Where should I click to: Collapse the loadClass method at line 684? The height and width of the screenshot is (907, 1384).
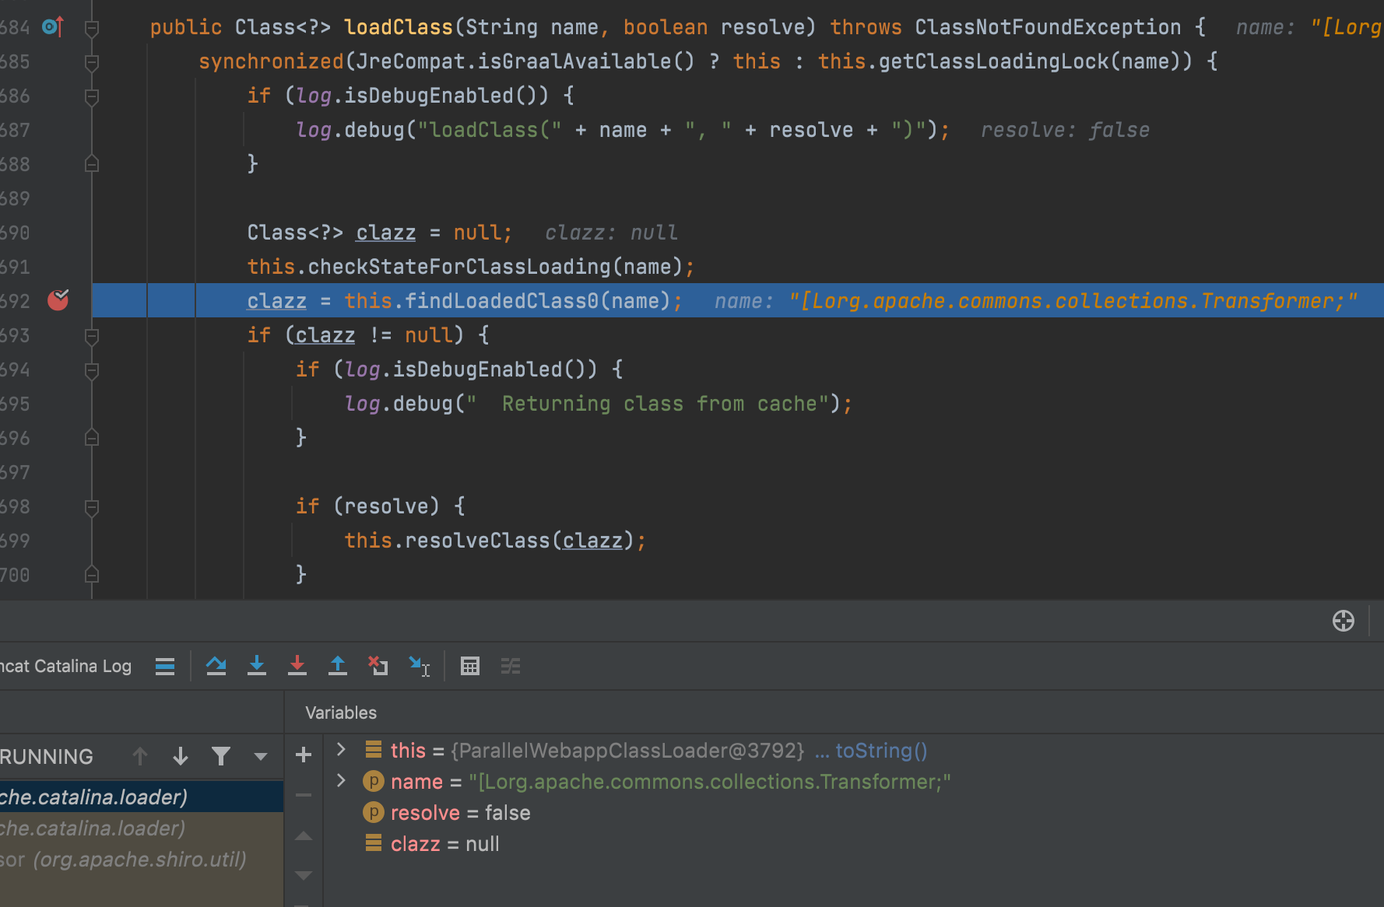[x=92, y=29]
